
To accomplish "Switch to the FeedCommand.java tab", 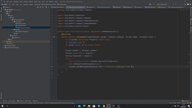I will click(58, 7).
